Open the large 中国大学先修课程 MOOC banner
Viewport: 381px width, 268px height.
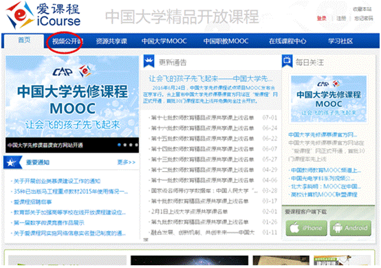click(72, 97)
